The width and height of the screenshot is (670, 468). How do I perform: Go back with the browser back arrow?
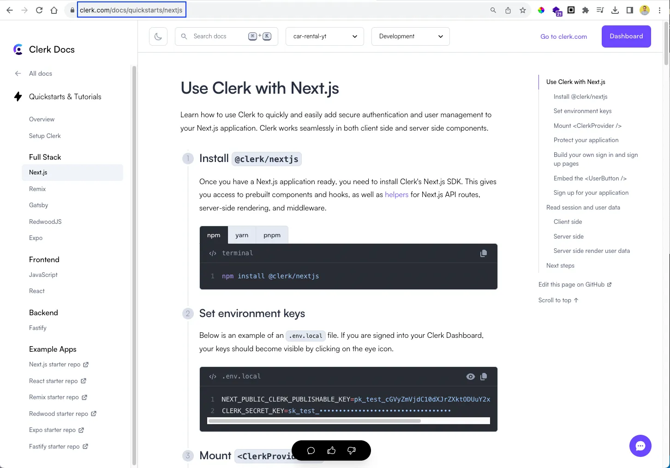click(10, 10)
